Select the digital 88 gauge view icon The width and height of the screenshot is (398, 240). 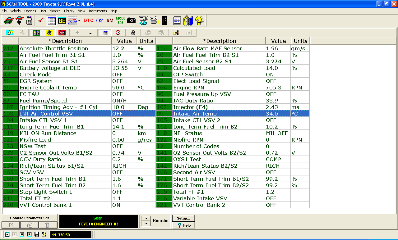pos(62,21)
